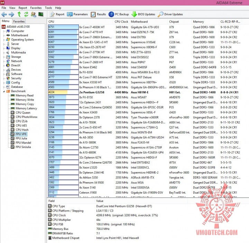Expand the Storage tree node
This screenshot has width=249, height=243.
(x=4, y=57)
